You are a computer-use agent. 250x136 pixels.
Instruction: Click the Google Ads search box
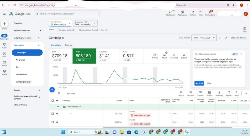tap(66, 14)
